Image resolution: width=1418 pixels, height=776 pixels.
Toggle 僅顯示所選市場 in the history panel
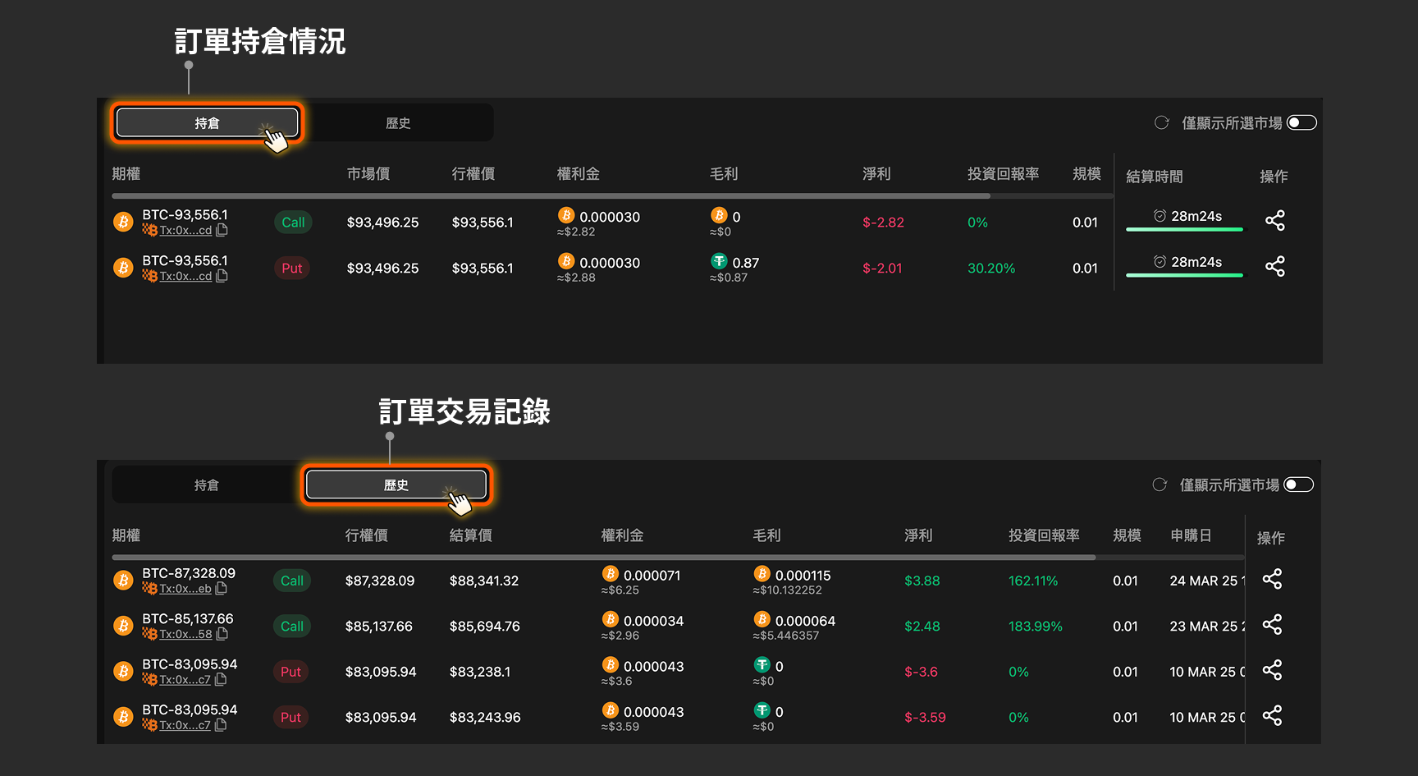[x=1298, y=484]
